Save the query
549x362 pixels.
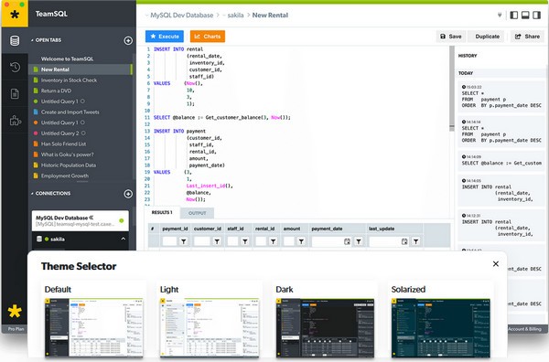(x=450, y=37)
